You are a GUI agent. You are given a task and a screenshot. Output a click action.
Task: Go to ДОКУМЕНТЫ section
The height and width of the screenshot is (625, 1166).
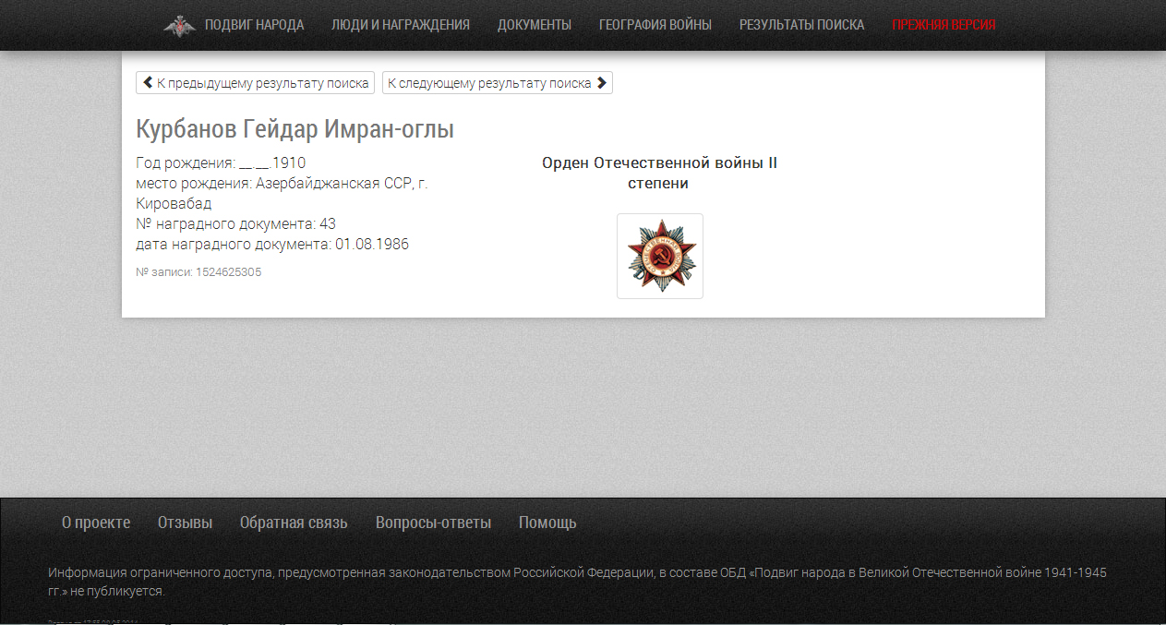click(x=535, y=25)
